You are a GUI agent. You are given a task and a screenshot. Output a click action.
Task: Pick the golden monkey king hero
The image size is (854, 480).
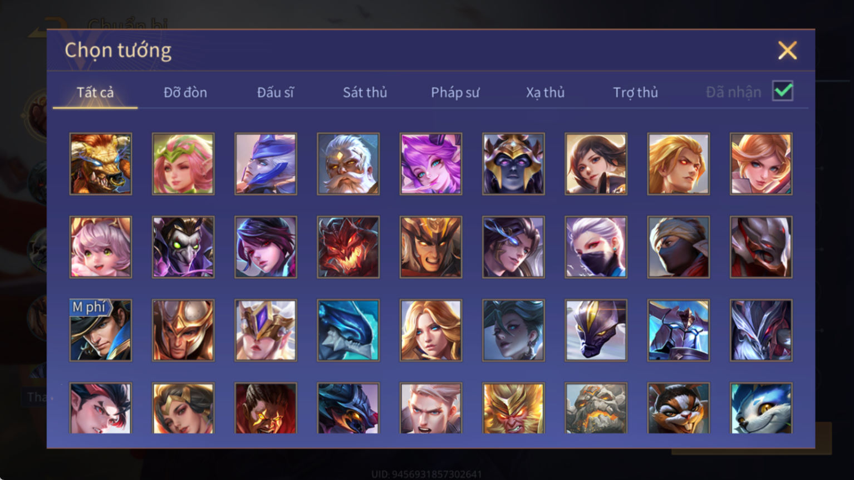pos(513,408)
